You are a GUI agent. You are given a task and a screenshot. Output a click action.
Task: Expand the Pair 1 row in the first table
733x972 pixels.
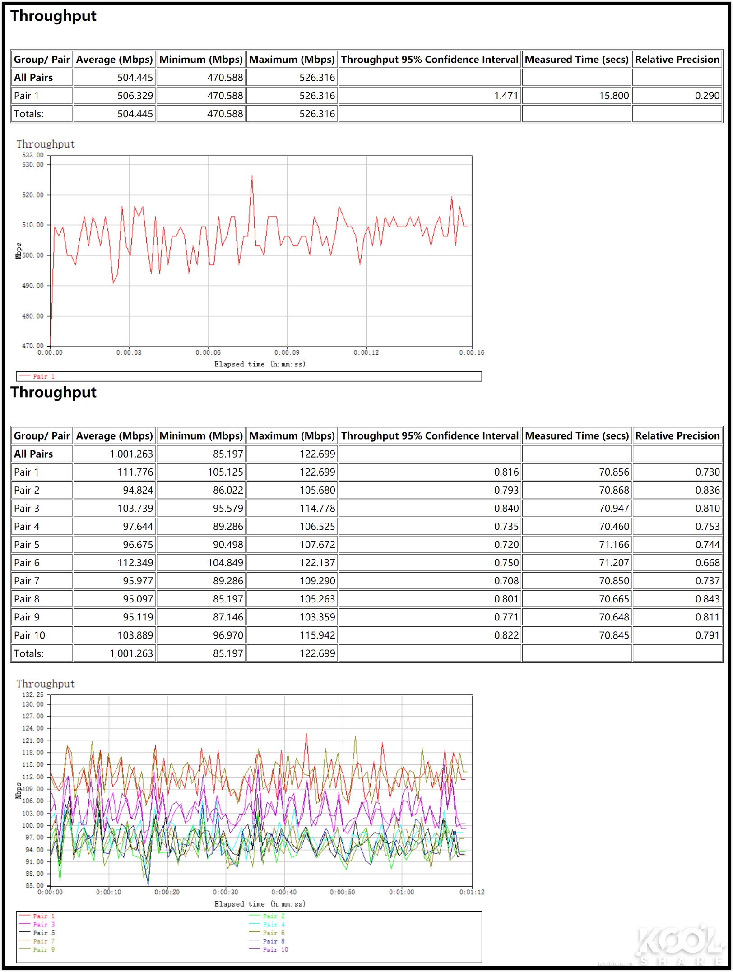(26, 95)
